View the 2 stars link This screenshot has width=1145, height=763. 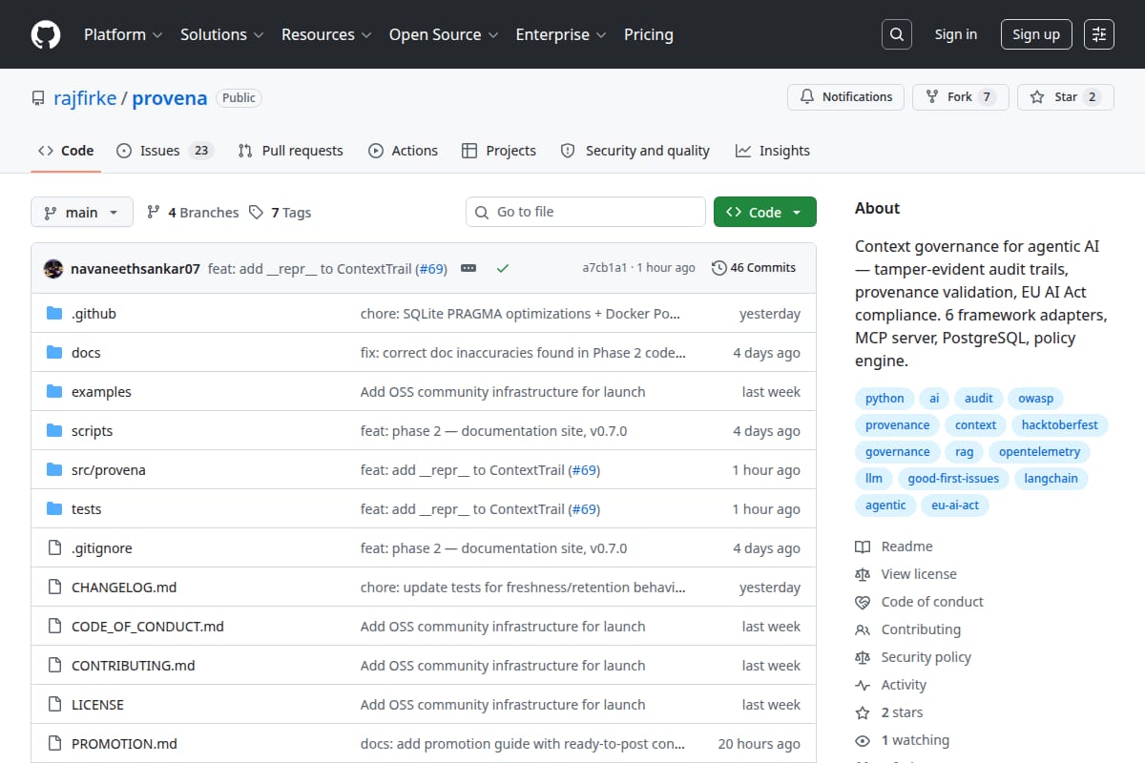889,712
